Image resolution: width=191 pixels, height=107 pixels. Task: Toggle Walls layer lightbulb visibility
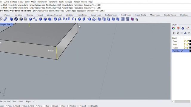pyautogui.click(x=185, y=44)
